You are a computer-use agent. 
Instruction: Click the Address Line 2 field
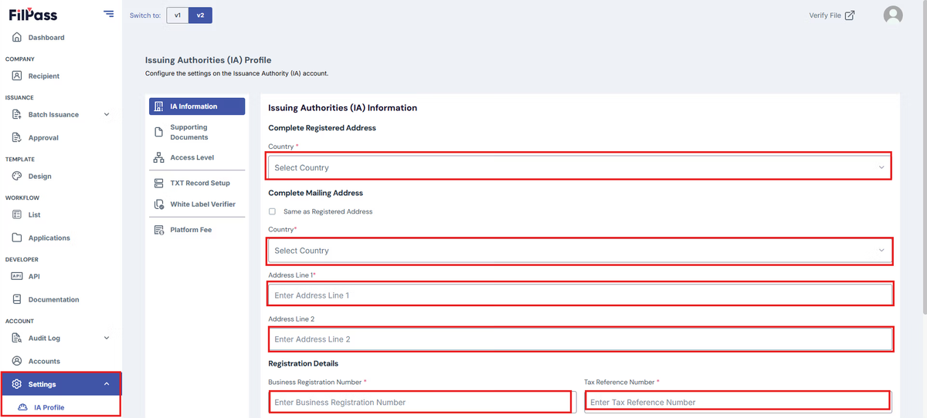click(580, 339)
